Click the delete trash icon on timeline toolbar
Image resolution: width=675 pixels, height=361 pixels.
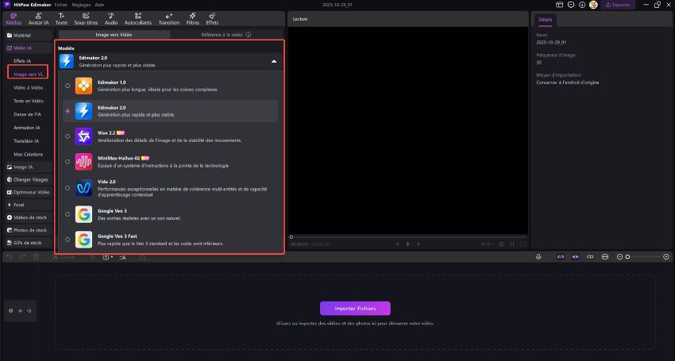[x=36, y=257]
